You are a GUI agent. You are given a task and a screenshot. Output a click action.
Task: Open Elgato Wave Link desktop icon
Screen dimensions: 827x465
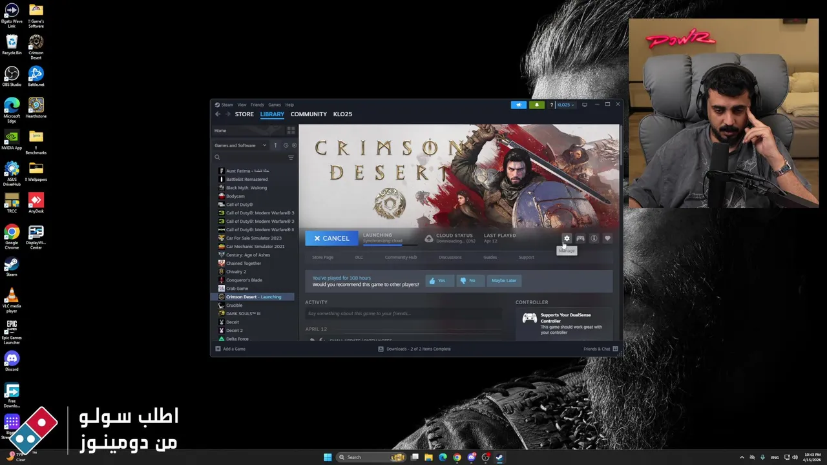click(x=12, y=15)
